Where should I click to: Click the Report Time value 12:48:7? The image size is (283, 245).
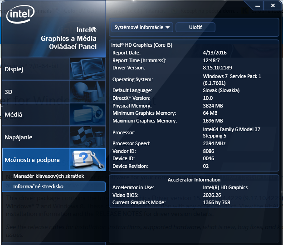pyautogui.click(x=211, y=60)
